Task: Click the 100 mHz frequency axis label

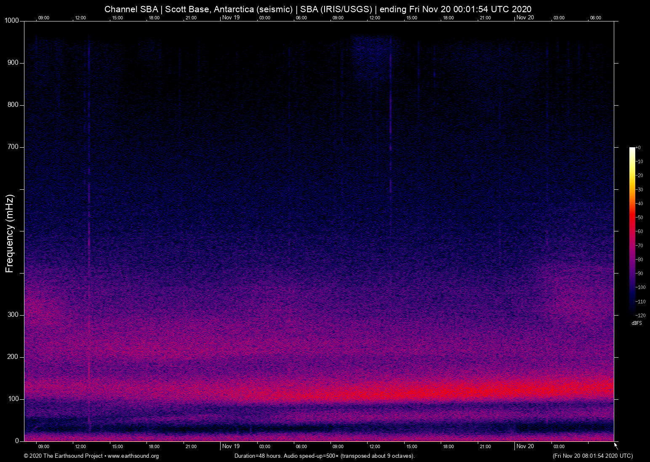Action: (13, 399)
